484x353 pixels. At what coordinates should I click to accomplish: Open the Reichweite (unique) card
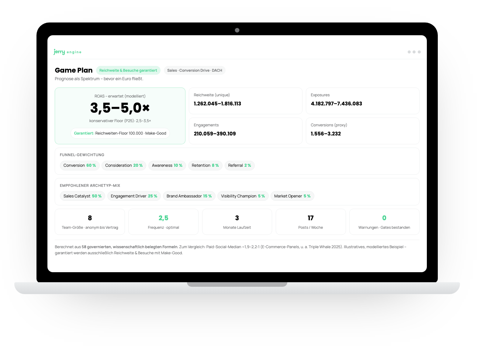(246, 101)
